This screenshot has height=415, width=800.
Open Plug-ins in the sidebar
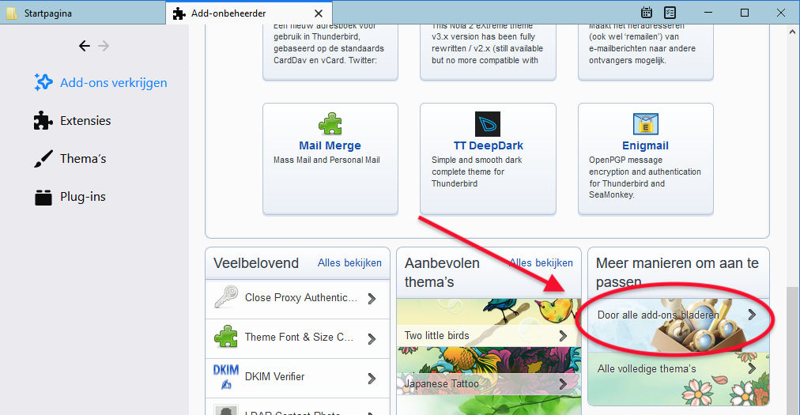(x=82, y=197)
